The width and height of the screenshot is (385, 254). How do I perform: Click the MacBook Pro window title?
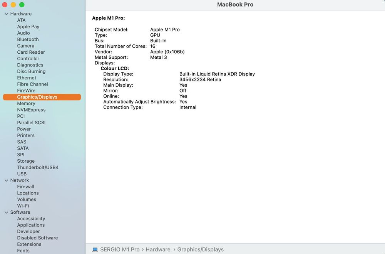coord(235,5)
